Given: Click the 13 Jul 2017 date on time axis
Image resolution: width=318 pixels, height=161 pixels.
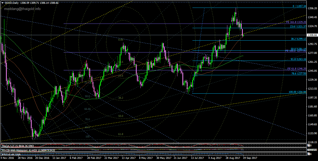Looking at the screenshot, I should [x=198, y=158].
